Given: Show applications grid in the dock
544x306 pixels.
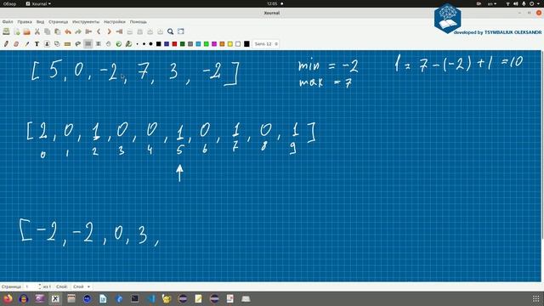Looking at the screenshot, I should [x=536, y=298].
